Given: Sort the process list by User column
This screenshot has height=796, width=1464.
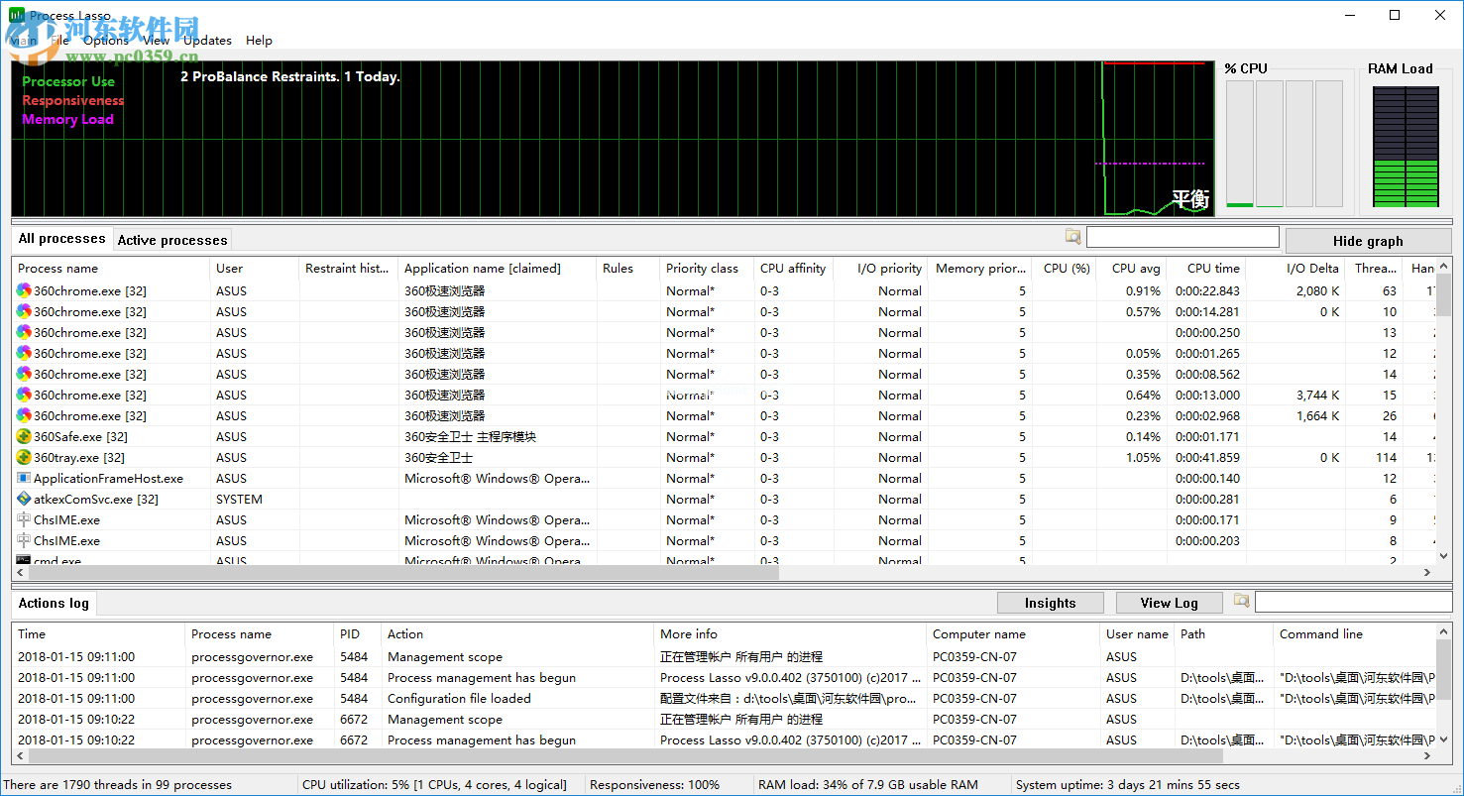Looking at the screenshot, I should [255, 269].
